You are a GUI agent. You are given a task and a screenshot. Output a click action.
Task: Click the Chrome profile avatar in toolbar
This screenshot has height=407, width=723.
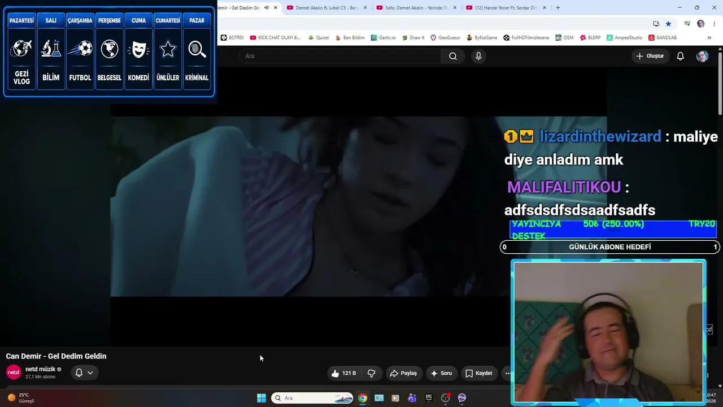pyautogui.click(x=701, y=24)
